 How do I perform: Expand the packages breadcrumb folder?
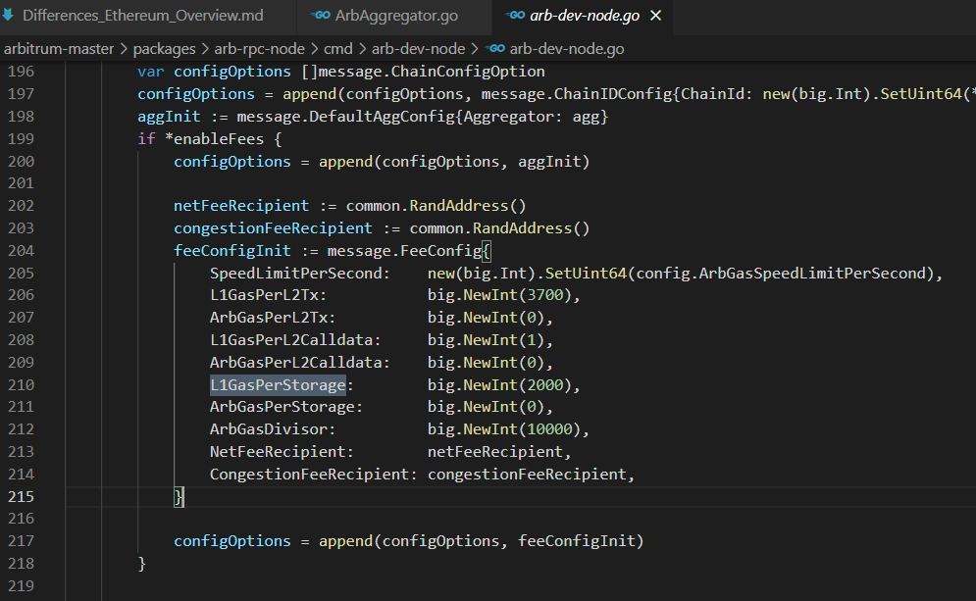(164, 48)
